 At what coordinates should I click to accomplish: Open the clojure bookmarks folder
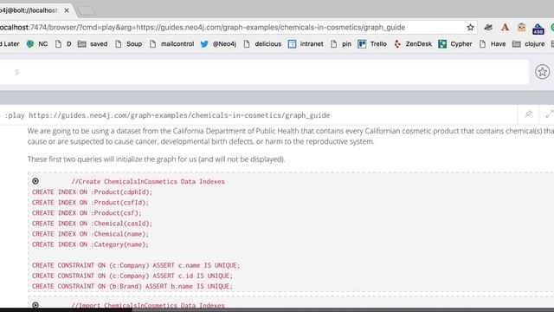click(529, 44)
